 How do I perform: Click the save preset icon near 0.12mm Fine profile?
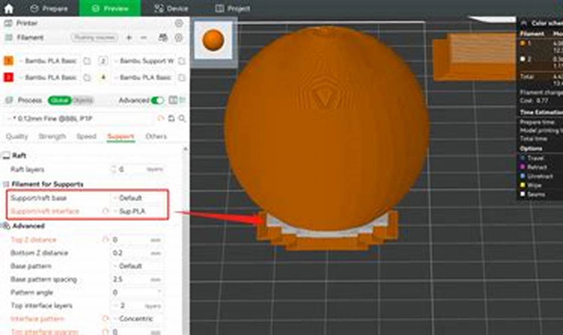[x=171, y=118]
